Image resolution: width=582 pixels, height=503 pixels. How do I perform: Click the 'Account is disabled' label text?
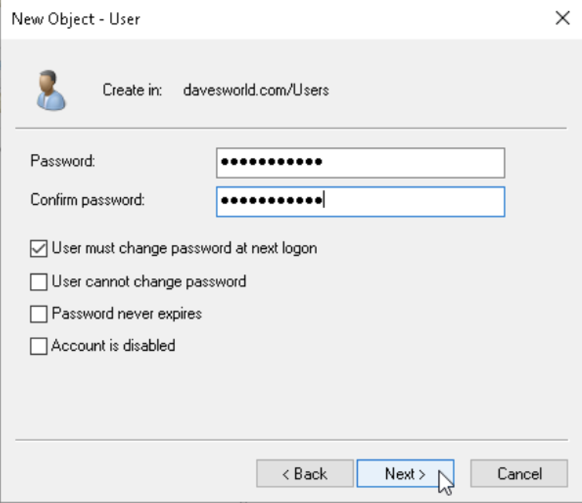(x=113, y=346)
